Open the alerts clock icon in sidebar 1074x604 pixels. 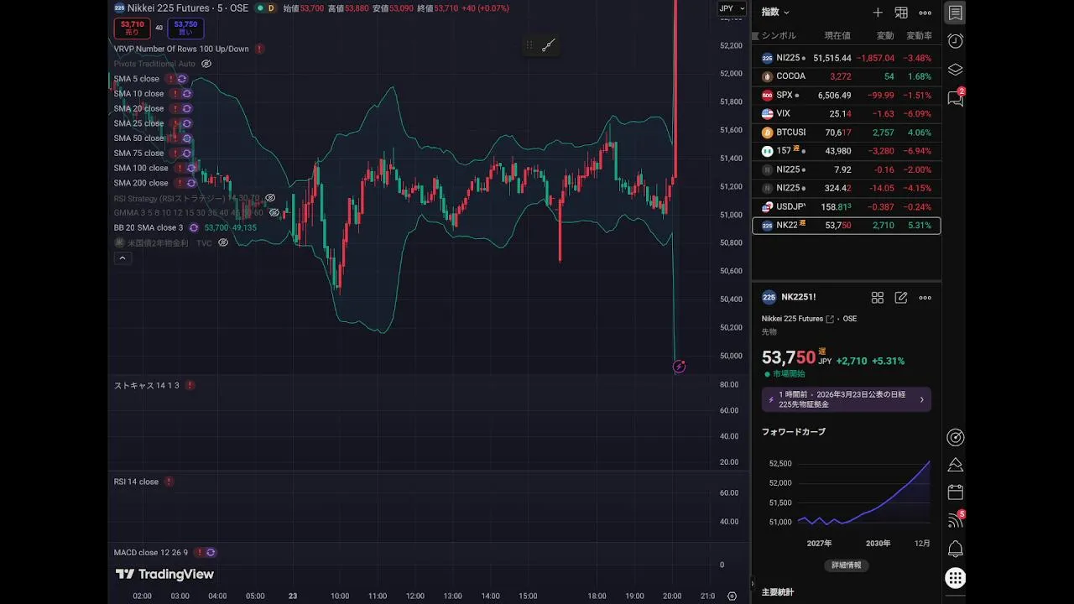coord(955,41)
